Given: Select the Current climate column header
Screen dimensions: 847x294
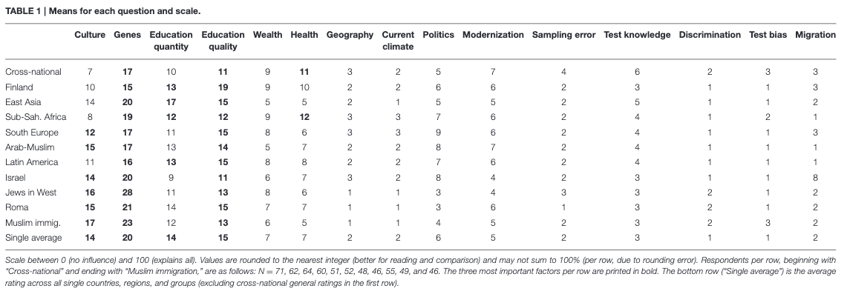Looking at the screenshot, I should [x=398, y=41].
